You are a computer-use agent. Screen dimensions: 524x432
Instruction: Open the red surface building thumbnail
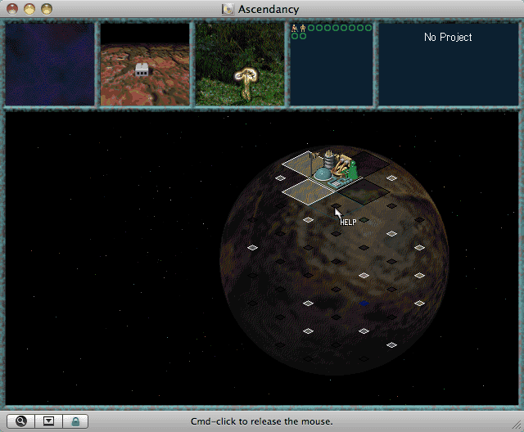click(x=145, y=64)
